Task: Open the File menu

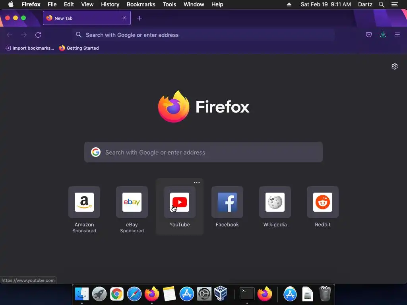Action: pos(52,4)
